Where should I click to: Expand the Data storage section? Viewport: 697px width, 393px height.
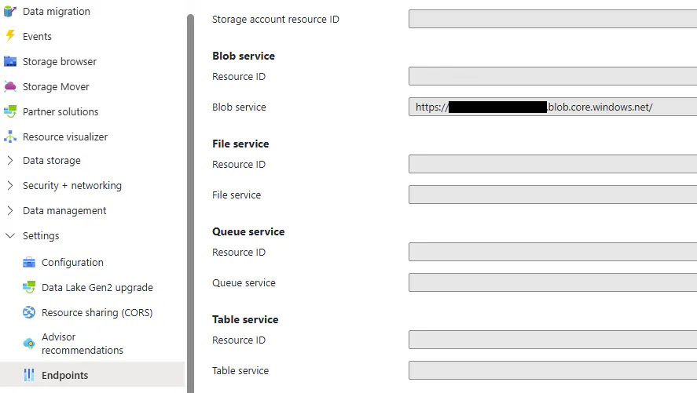click(10, 161)
